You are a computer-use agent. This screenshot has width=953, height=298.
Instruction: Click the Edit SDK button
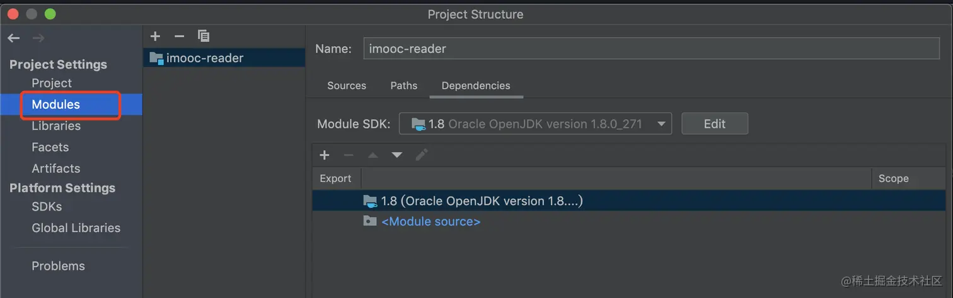point(714,124)
